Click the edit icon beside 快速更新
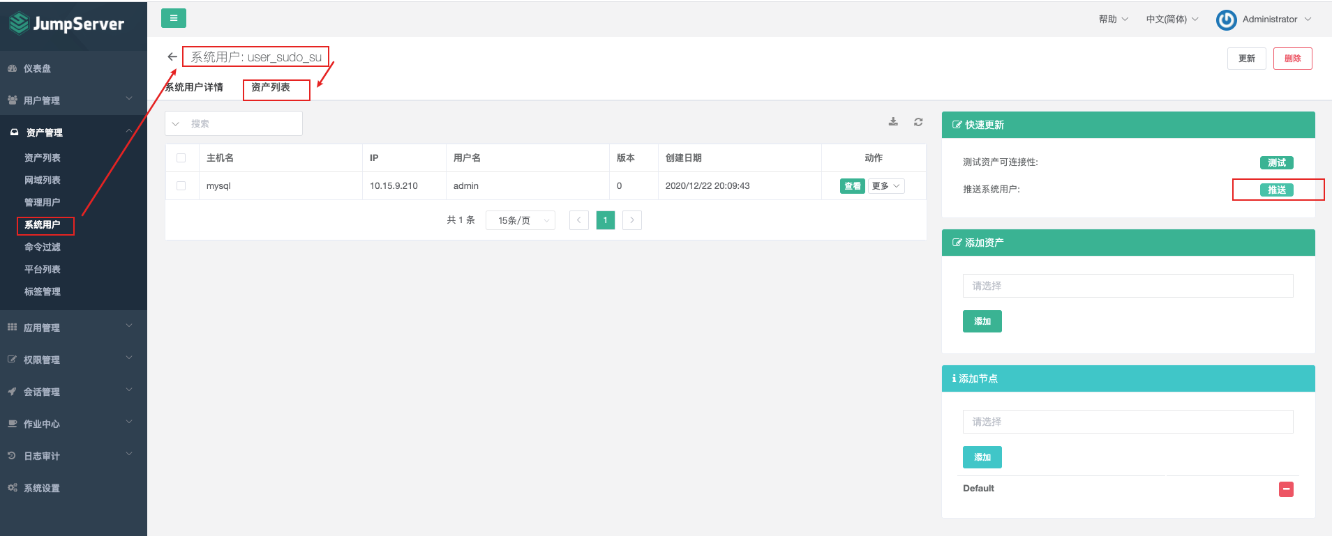 click(957, 125)
